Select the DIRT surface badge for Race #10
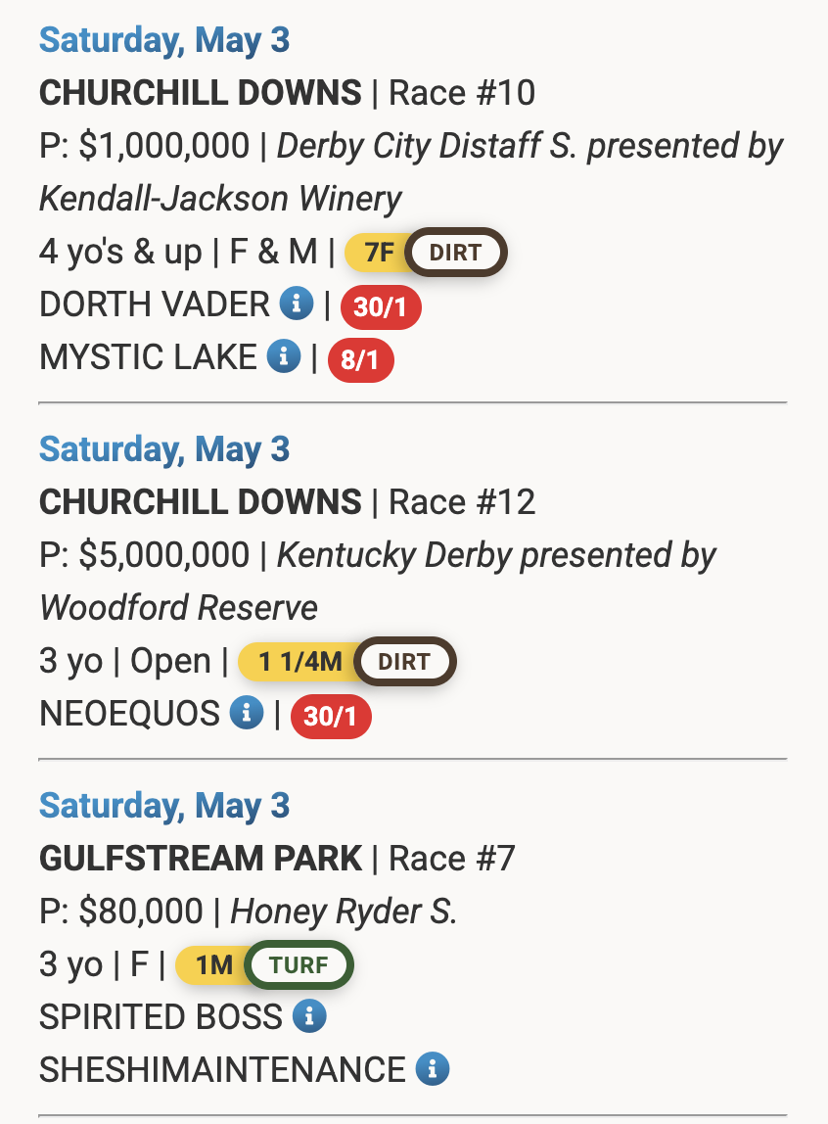Image resolution: width=828 pixels, height=1124 pixels. (x=455, y=253)
